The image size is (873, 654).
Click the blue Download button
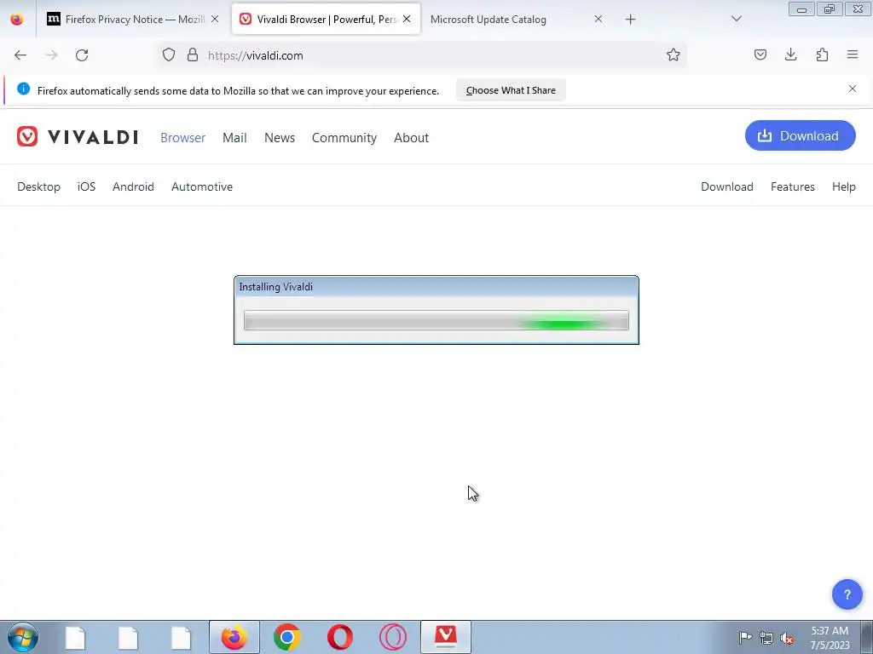click(x=800, y=135)
